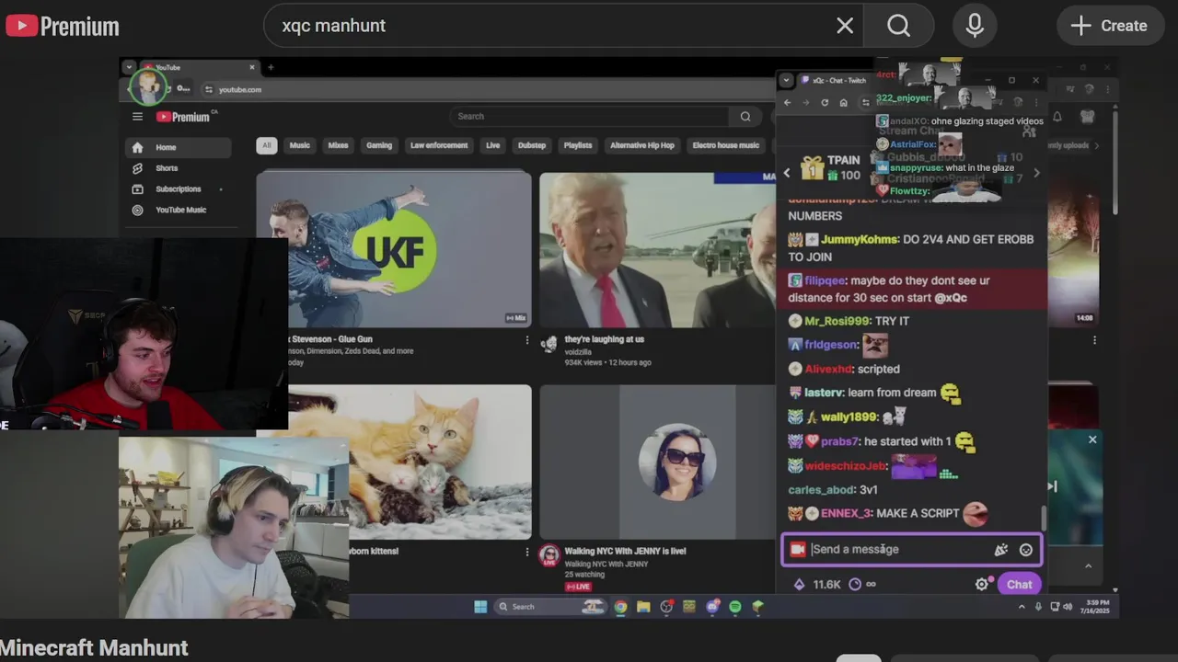Click the inner YouTube page Search box
This screenshot has width=1178, height=662.
point(589,116)
